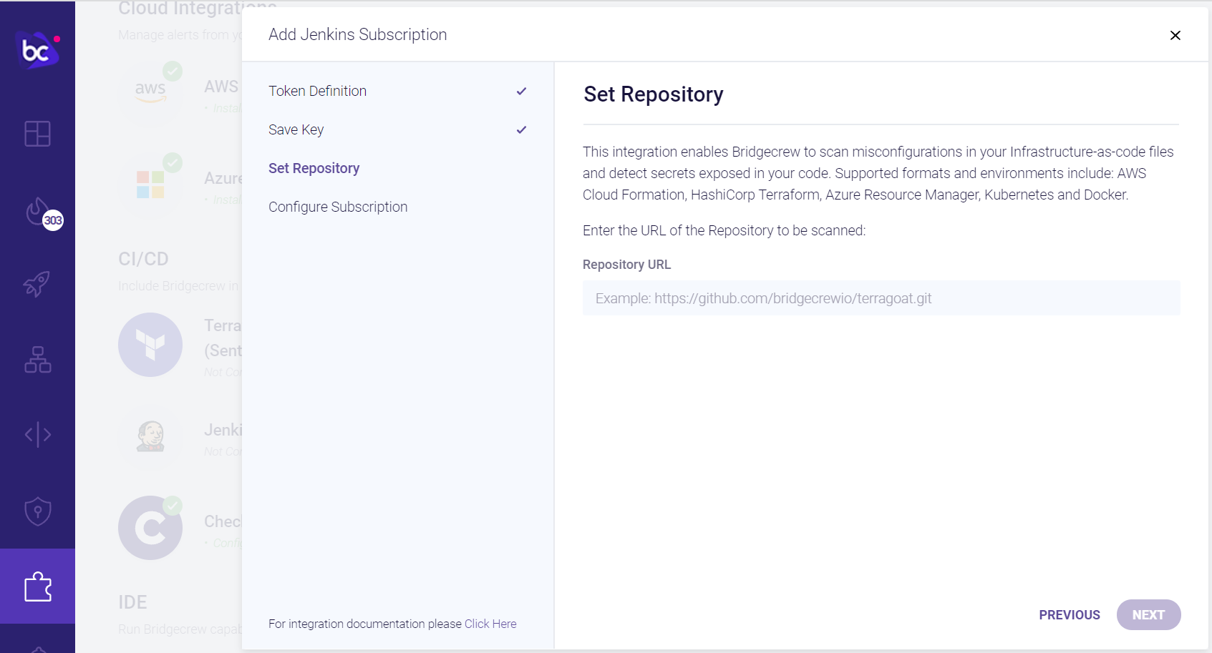
Task: Close the Add Jenkins Subscription dialog
Action: pyautogui.click(x=1175, y=35)
